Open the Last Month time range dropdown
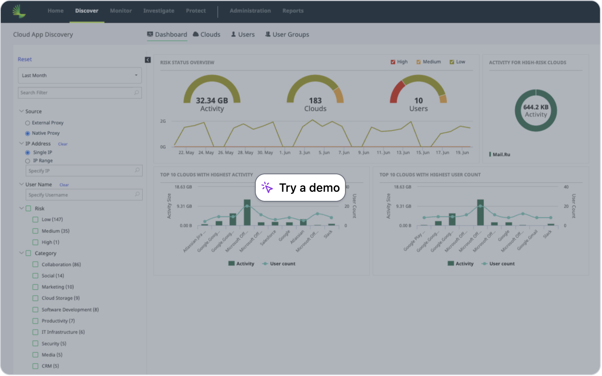 (80, 75)
